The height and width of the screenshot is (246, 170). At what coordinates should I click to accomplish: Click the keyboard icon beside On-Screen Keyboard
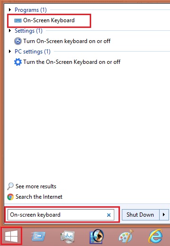pos(18,20)
